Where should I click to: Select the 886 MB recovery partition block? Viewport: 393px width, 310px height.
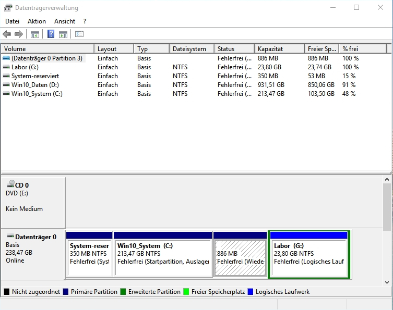[240, 254]
